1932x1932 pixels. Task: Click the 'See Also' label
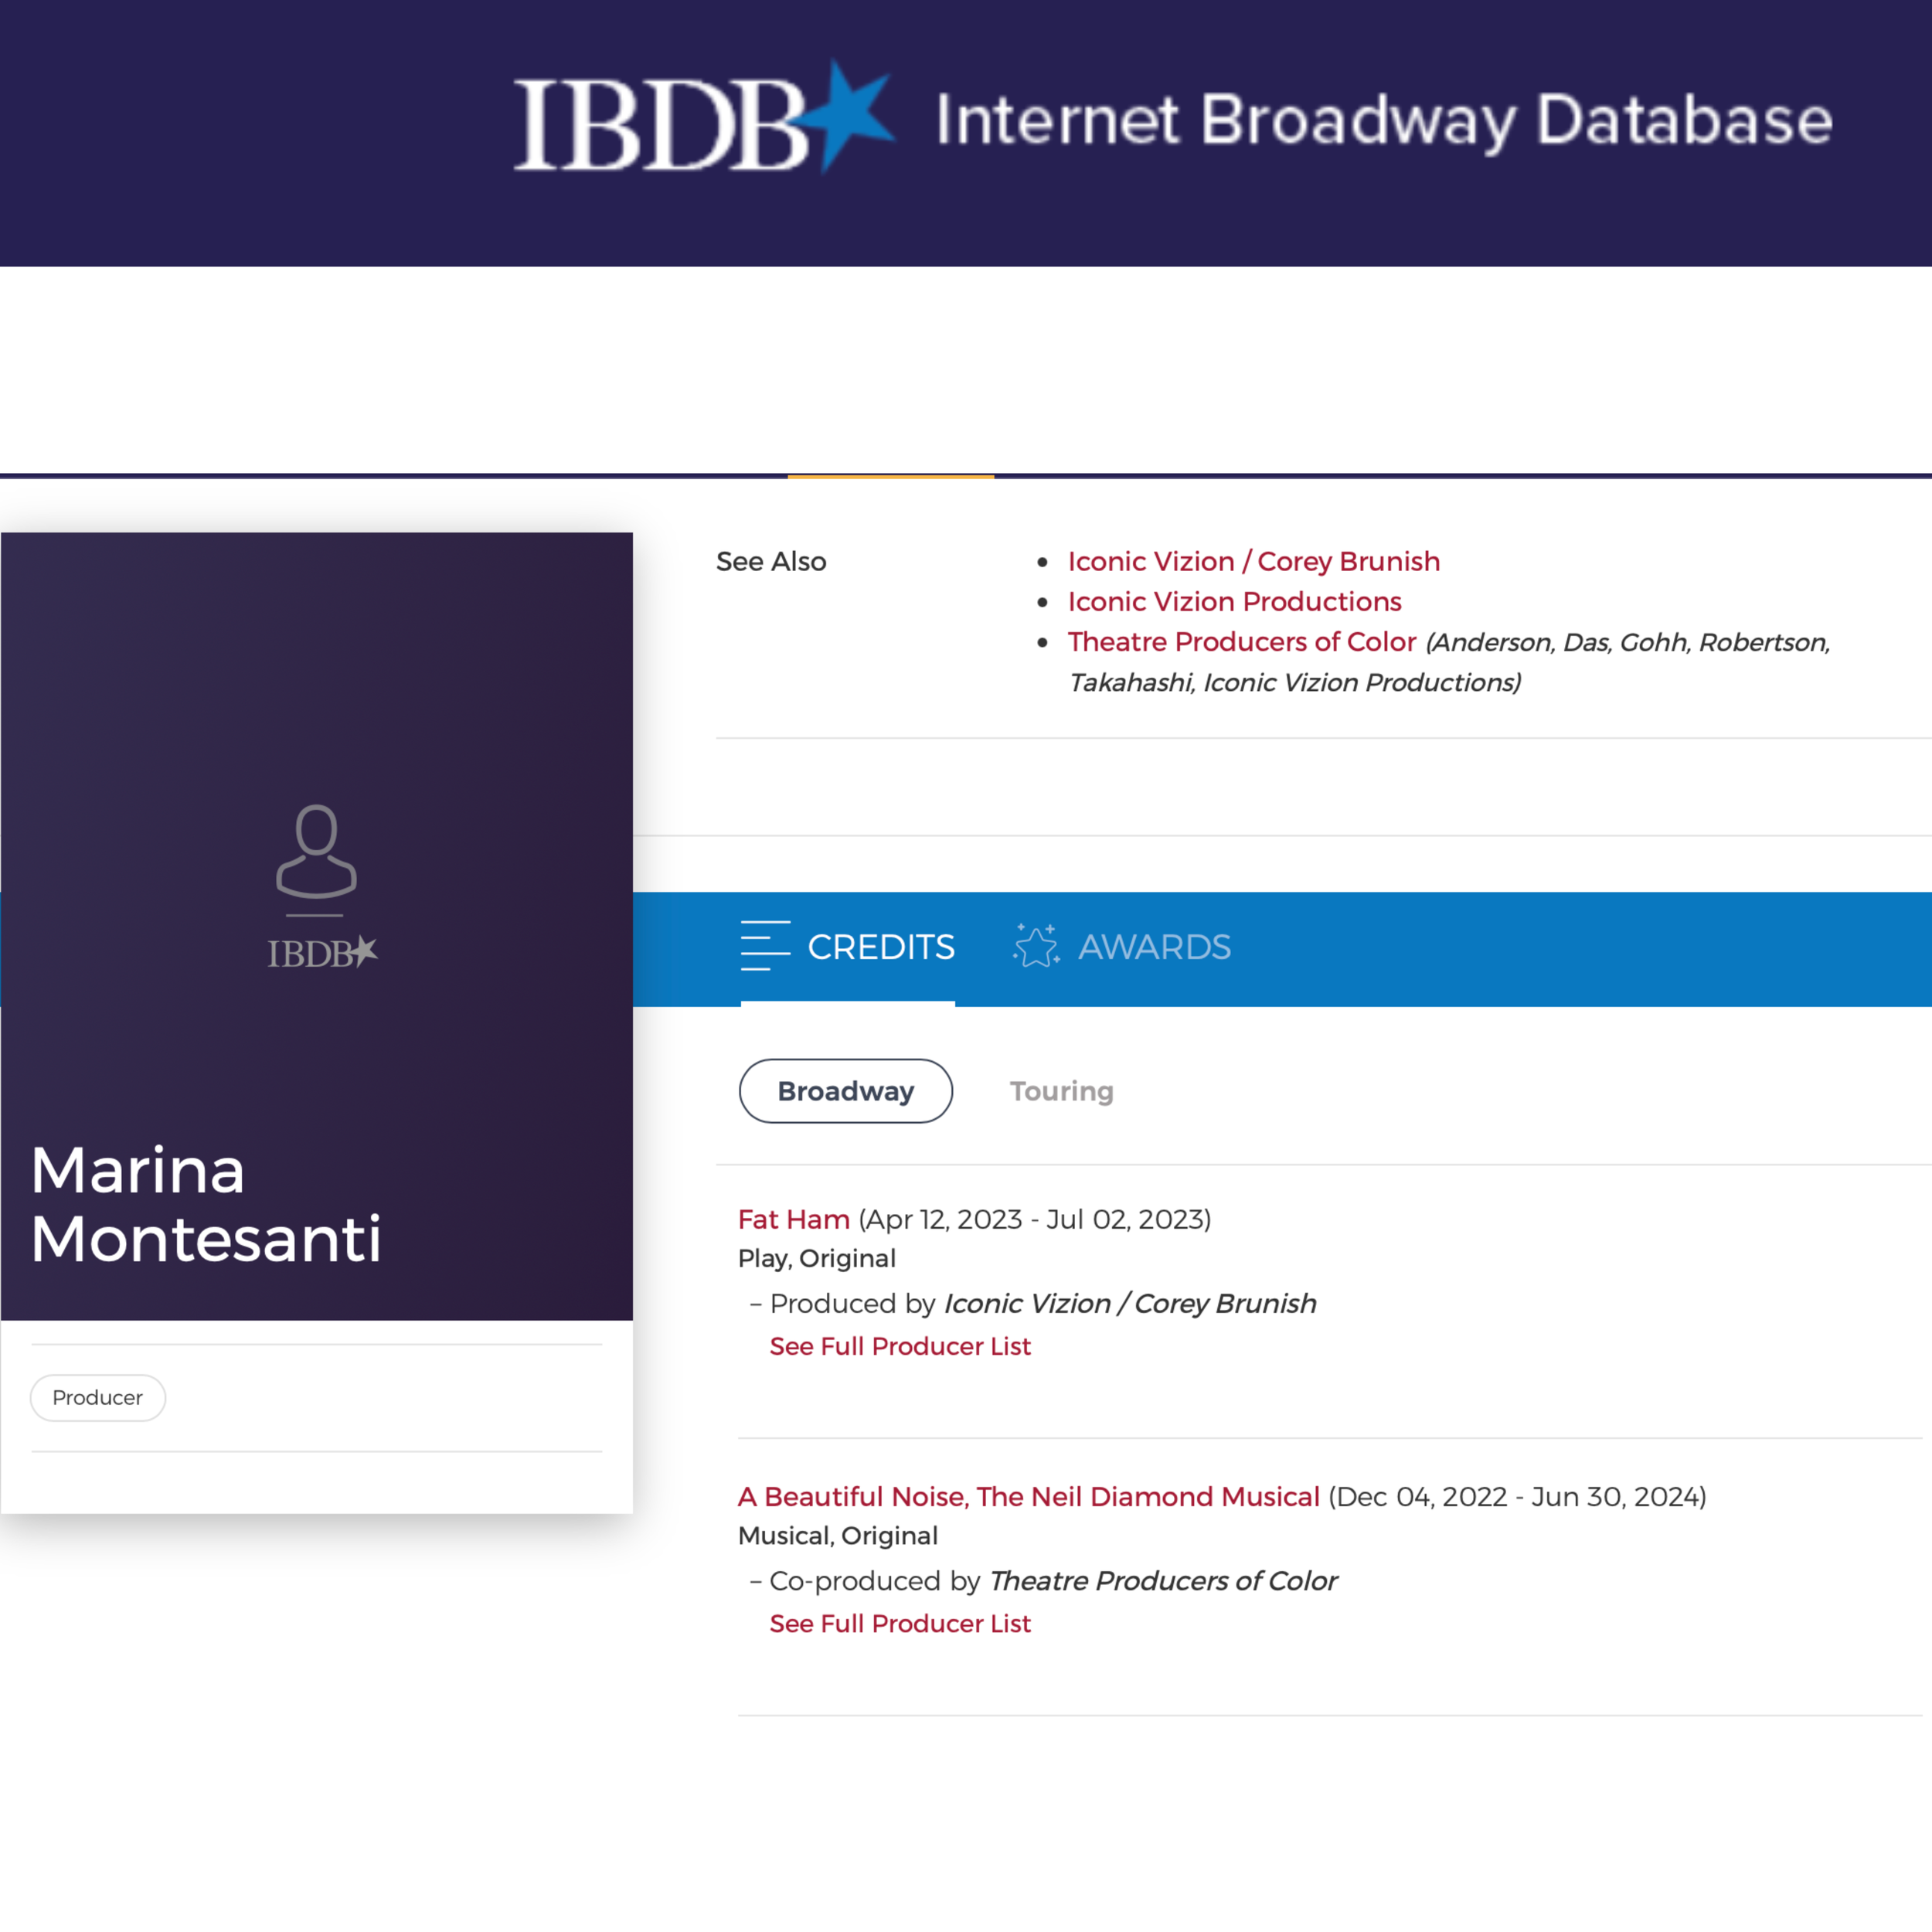point(771,561)
